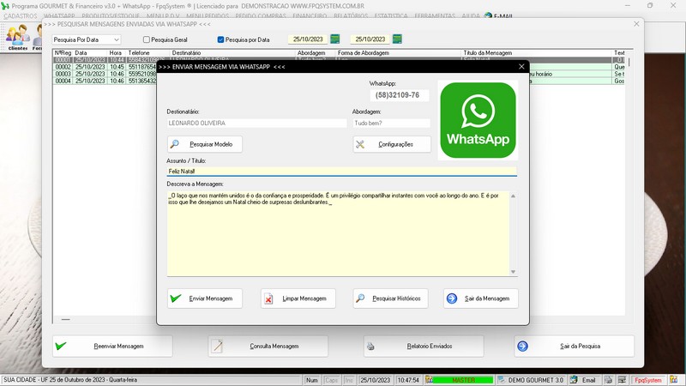686x386 pixels.
Task: Click the Configurações button
Action: coord(392,144)
